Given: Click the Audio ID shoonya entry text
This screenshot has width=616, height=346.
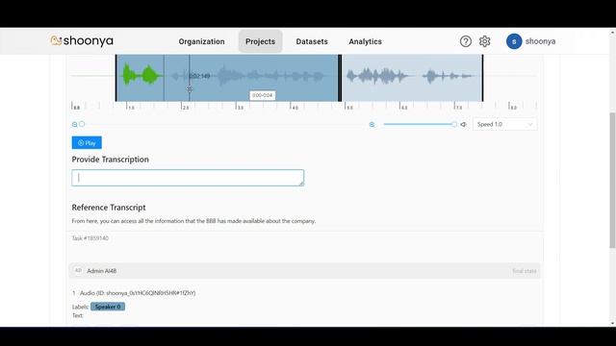Looking at the screenshot, I should 138,293.
